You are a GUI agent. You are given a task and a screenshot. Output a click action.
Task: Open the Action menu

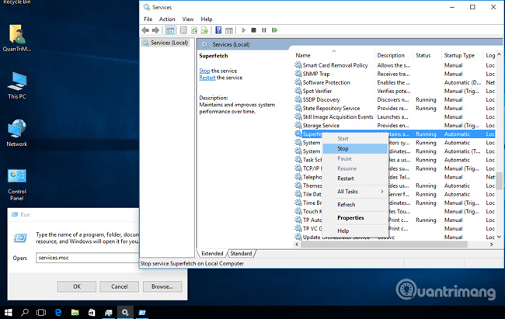click(x=167, y=19)
